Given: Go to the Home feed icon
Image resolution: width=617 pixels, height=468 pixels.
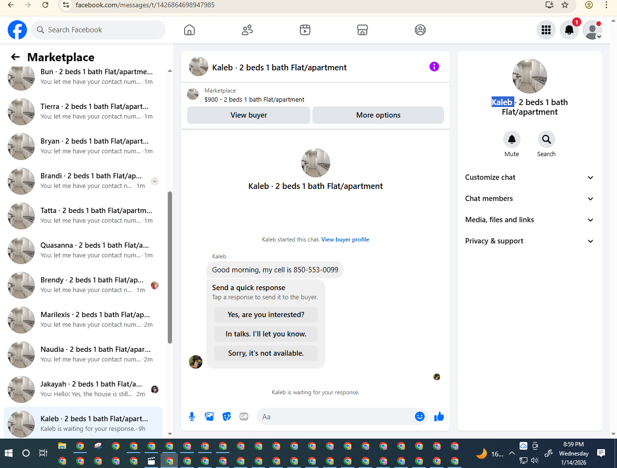Looking at the screenshot, I should pyautogui.click(x=189, y=30).
